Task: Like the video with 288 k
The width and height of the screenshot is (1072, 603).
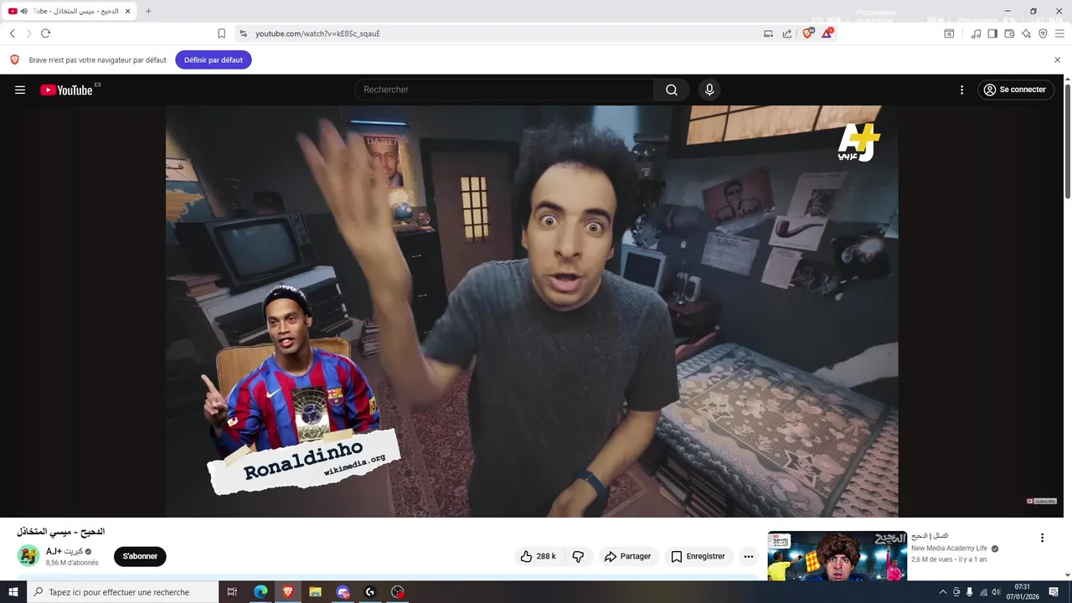Action: (538, 556)
